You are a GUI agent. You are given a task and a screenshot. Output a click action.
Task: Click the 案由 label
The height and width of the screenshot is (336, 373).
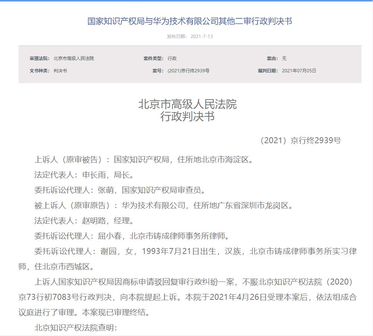click(x=272, y=58)
